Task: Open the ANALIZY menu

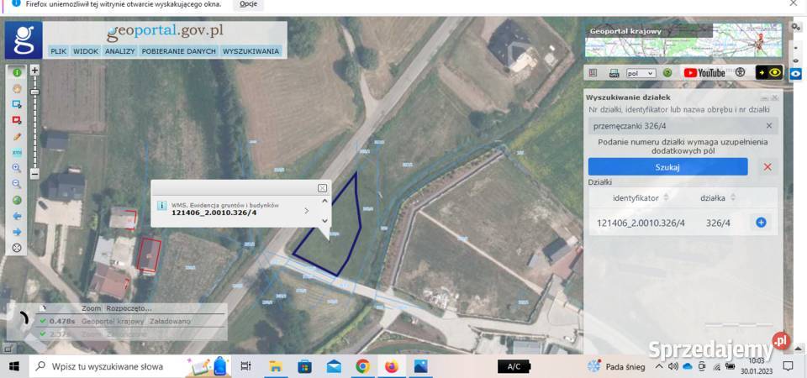Action: pos(120,51)
